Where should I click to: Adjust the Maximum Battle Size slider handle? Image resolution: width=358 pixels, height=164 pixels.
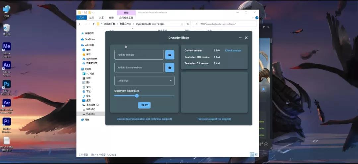coord(137,96)
